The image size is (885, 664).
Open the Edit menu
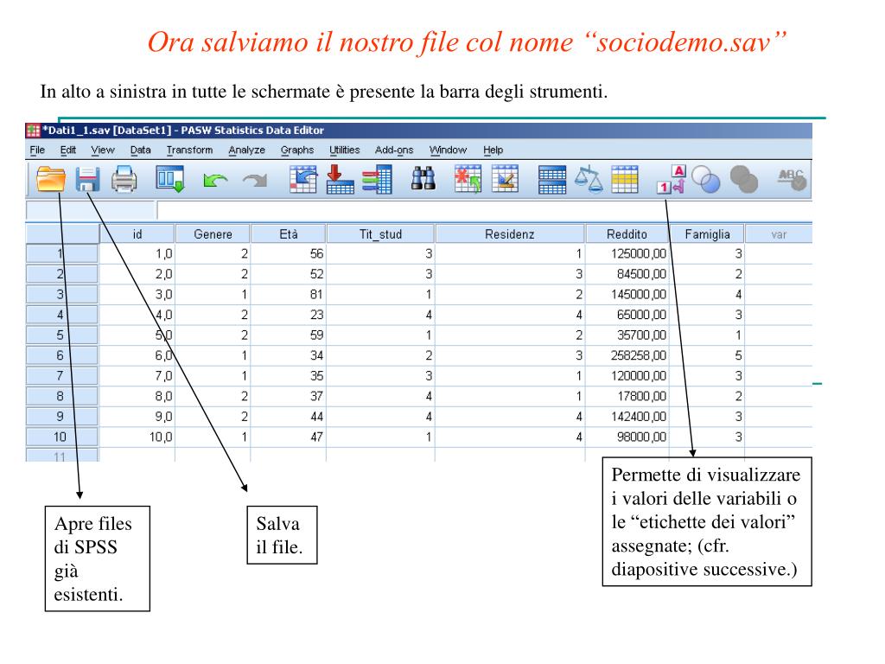tap(67, 150)
